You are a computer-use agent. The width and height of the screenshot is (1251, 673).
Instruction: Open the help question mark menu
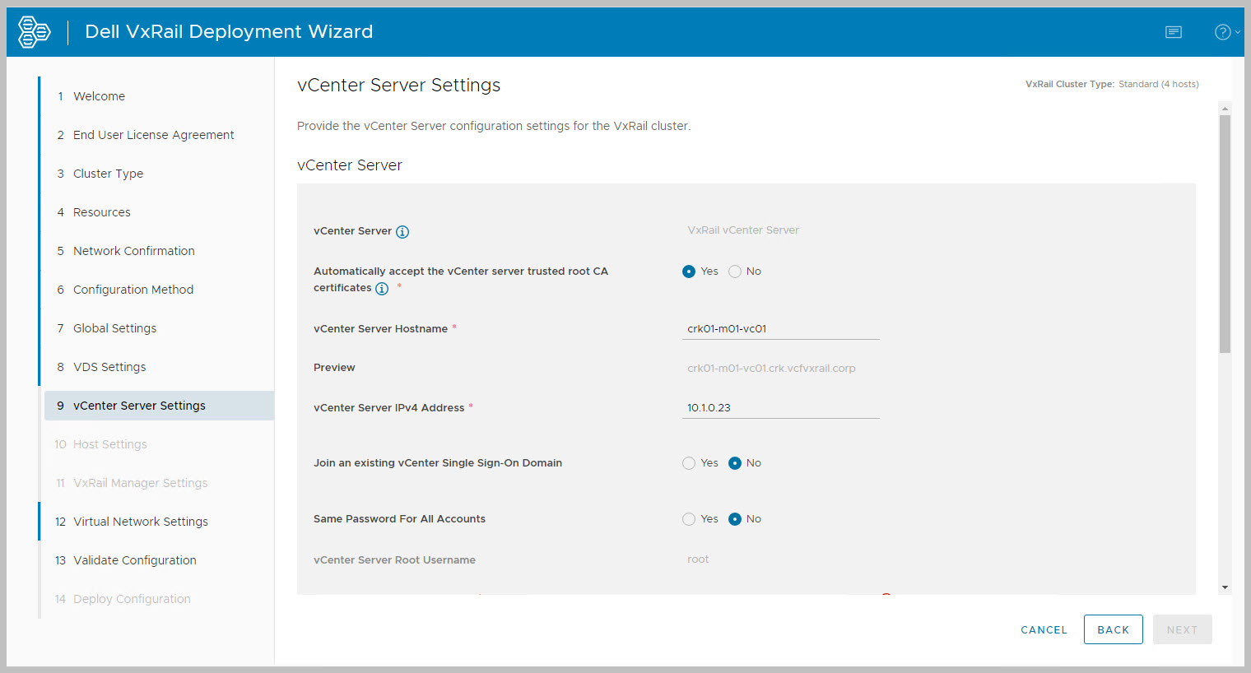1224,32
